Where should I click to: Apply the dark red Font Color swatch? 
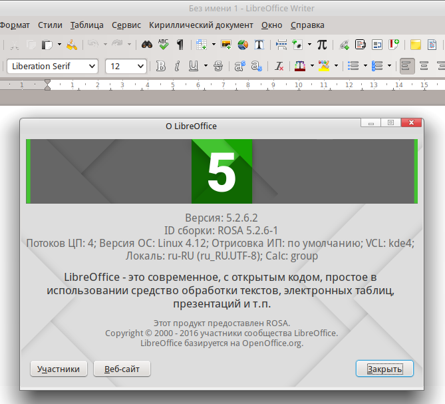[300, 66]
